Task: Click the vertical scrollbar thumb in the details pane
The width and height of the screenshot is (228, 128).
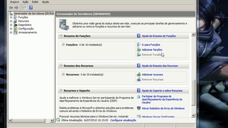Action: coord(193,92)
